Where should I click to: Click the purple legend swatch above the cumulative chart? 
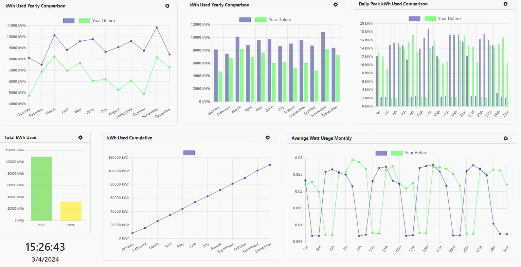click(x=189, y=153)
